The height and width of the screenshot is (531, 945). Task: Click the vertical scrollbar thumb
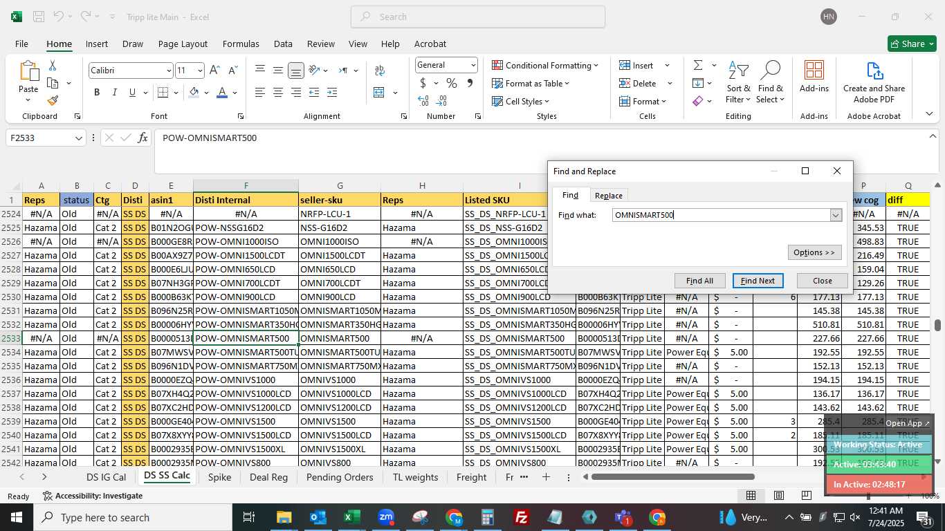[x=937, y=325]
